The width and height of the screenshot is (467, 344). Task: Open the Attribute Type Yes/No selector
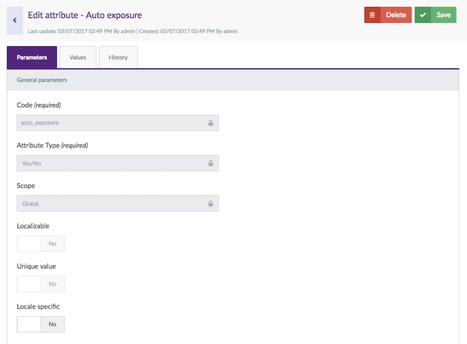111,163
